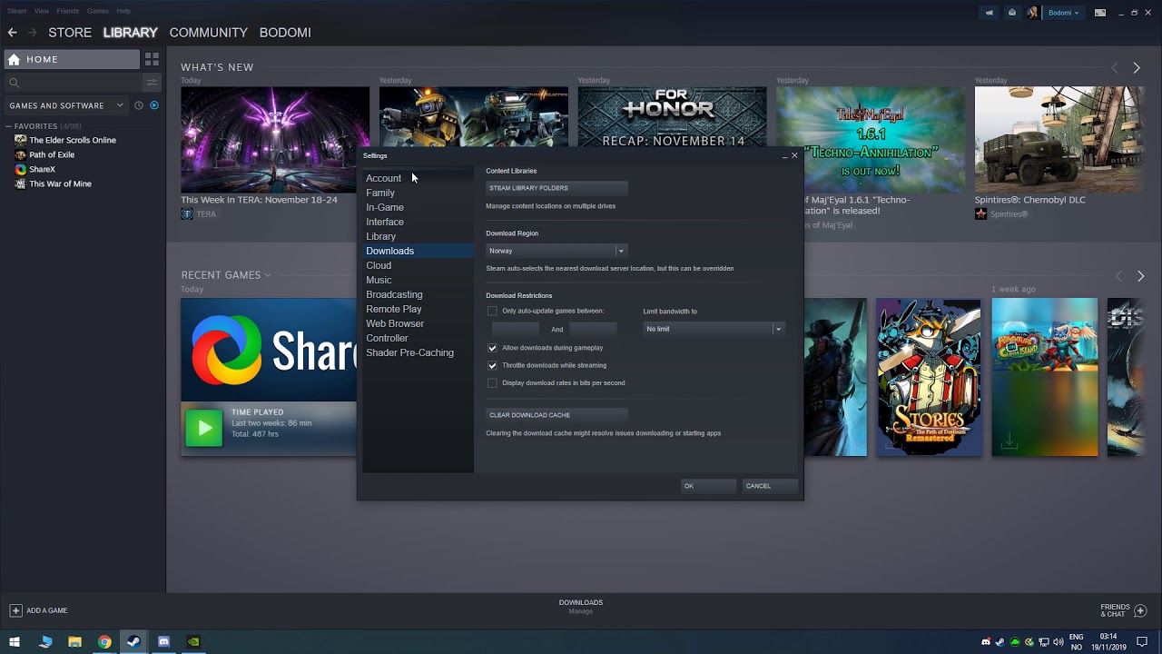Open announcements megaphone icon in top bar
The height and width of the screenshot is (654, 1162).
[989, 13]
